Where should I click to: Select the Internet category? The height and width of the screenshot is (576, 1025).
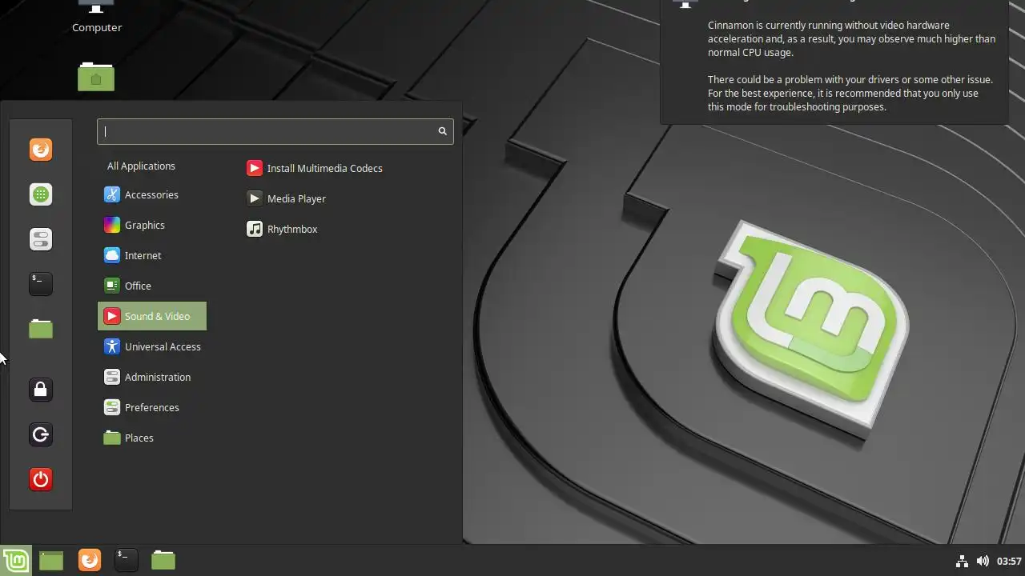(152, 255)
